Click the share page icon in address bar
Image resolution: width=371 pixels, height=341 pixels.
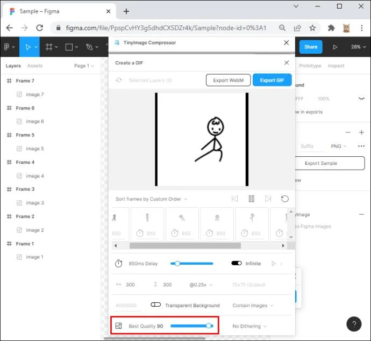click(x=297, y=28)
